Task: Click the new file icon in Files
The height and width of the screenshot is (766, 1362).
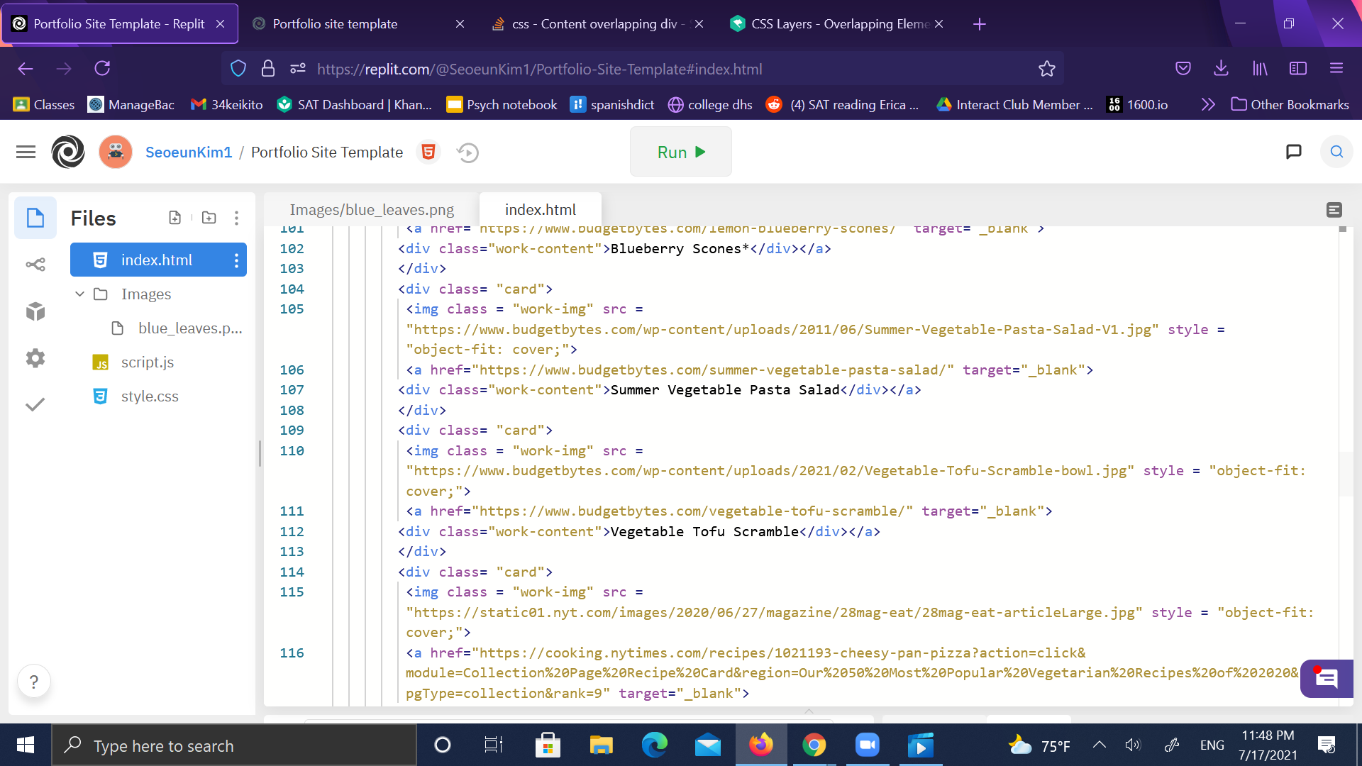Action: (x=175, y=218)
